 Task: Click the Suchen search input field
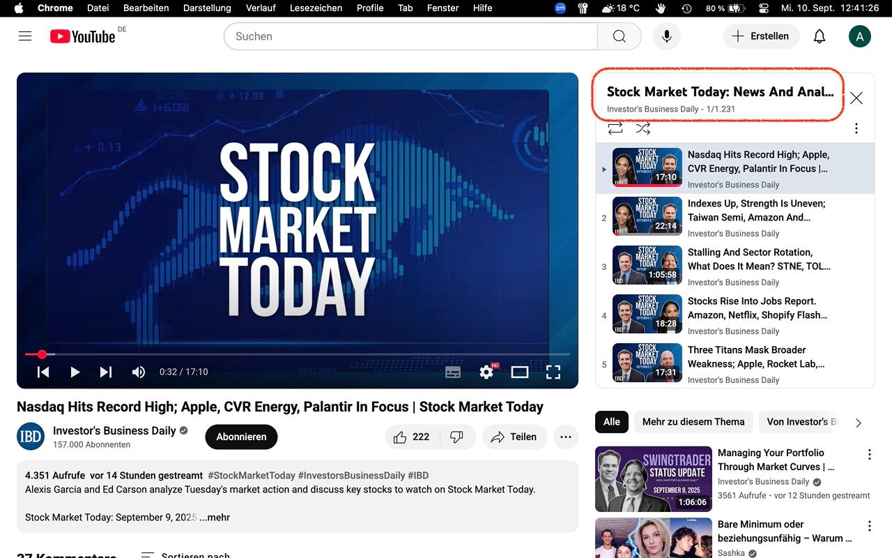pos(411,36)
